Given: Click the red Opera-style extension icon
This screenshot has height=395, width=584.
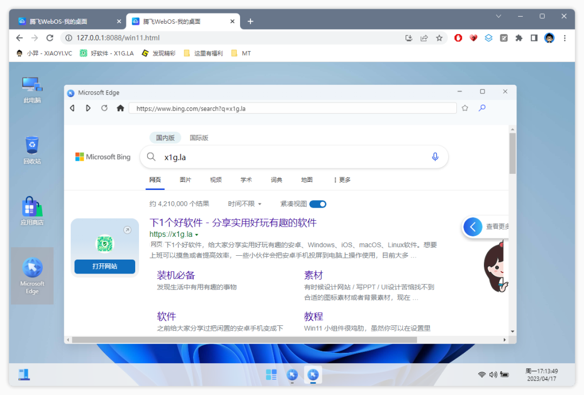Looking at the screenshot, I should [458, 38].
